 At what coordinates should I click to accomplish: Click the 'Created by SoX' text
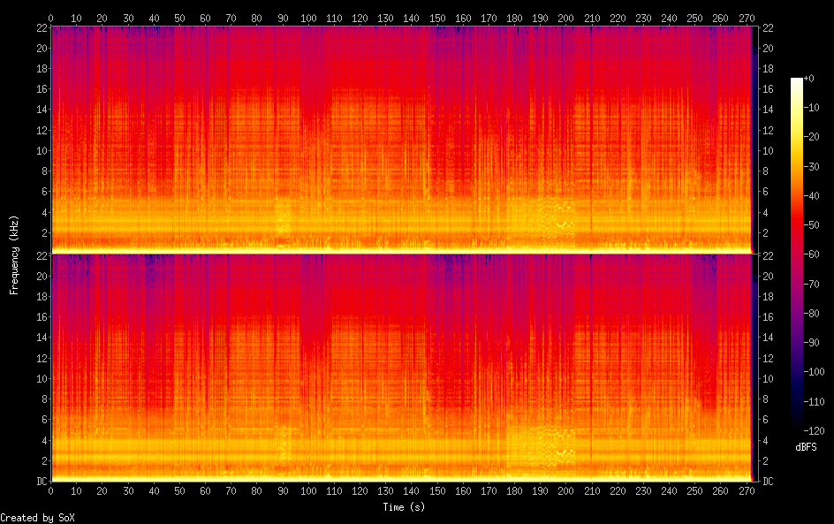[x=37, y=518]
